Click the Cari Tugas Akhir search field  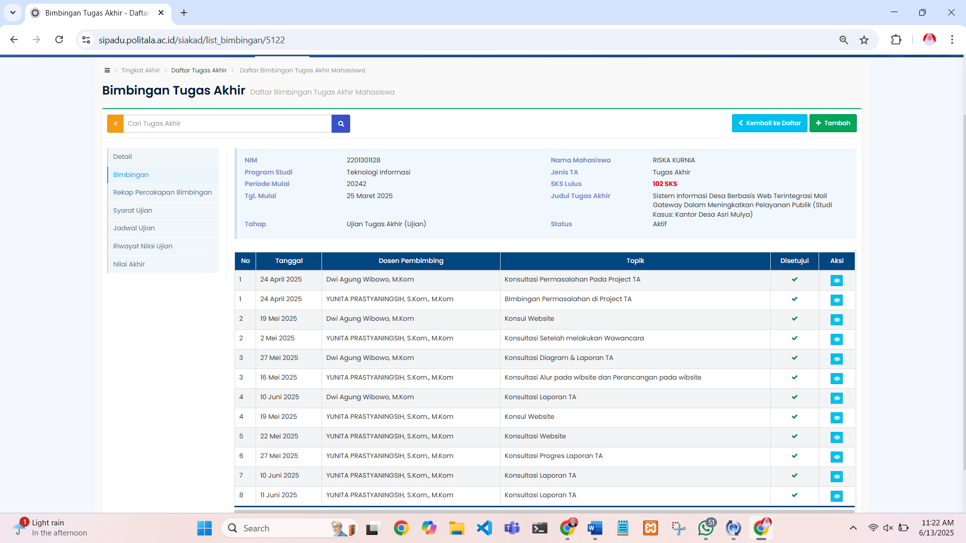227,124
